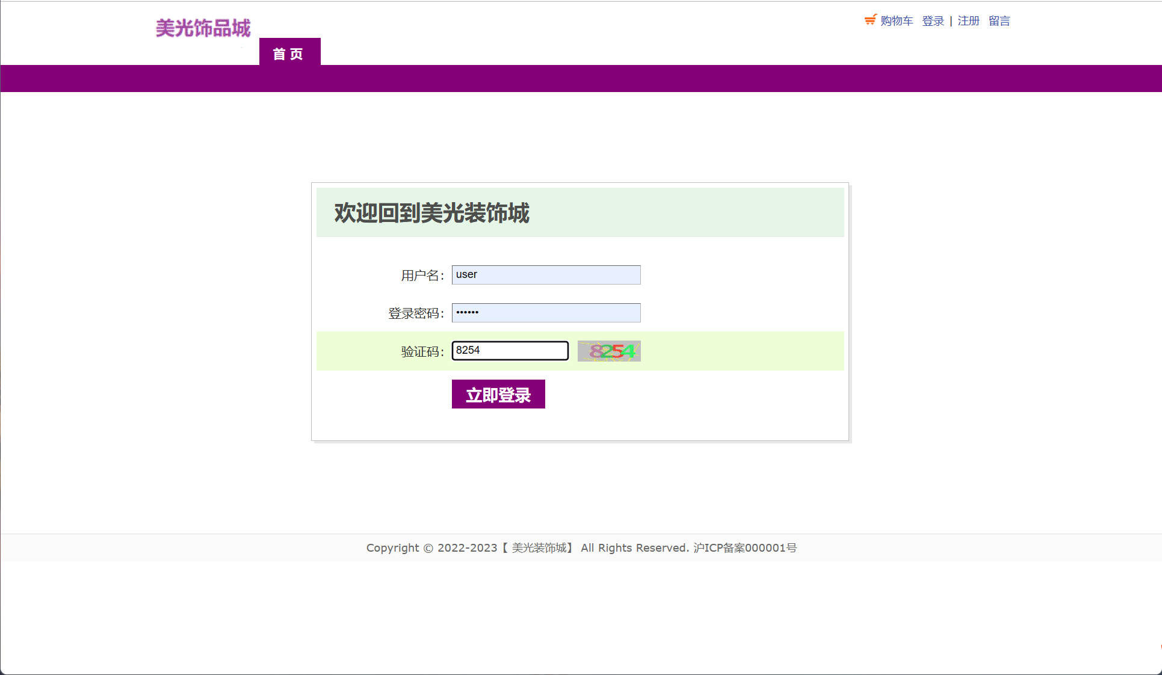This screenshot has height=675, width=1162.
Task: Switch to the 首页 tab
Action: tap(289, 54)
